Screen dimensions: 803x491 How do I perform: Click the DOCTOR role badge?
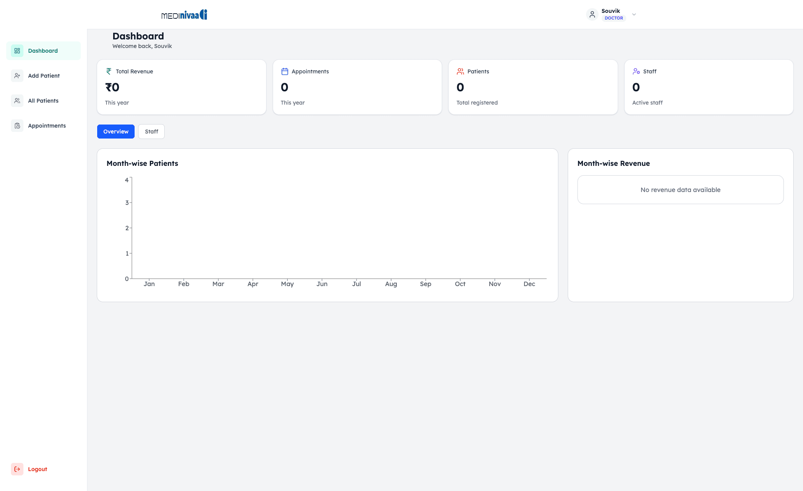(x=613, y=18)
